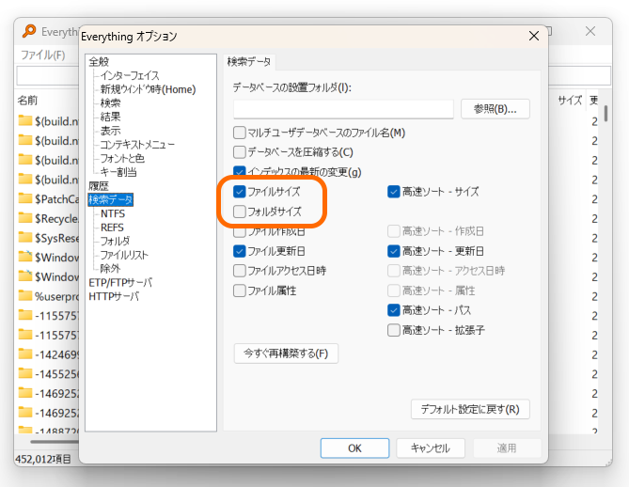The height and width of the screenshot is (487, 629).
Task: Click folder icon beside %userpro row
Action: point(25,295)
